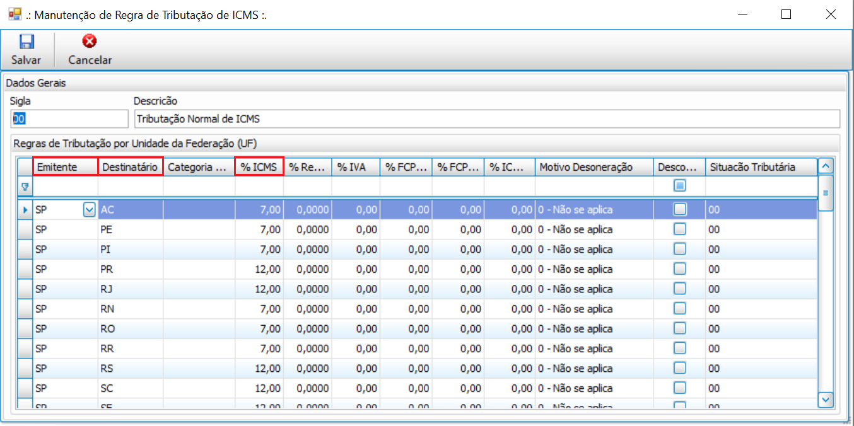
Task: Click the % ICMS column header
Action: coord(259,167)
